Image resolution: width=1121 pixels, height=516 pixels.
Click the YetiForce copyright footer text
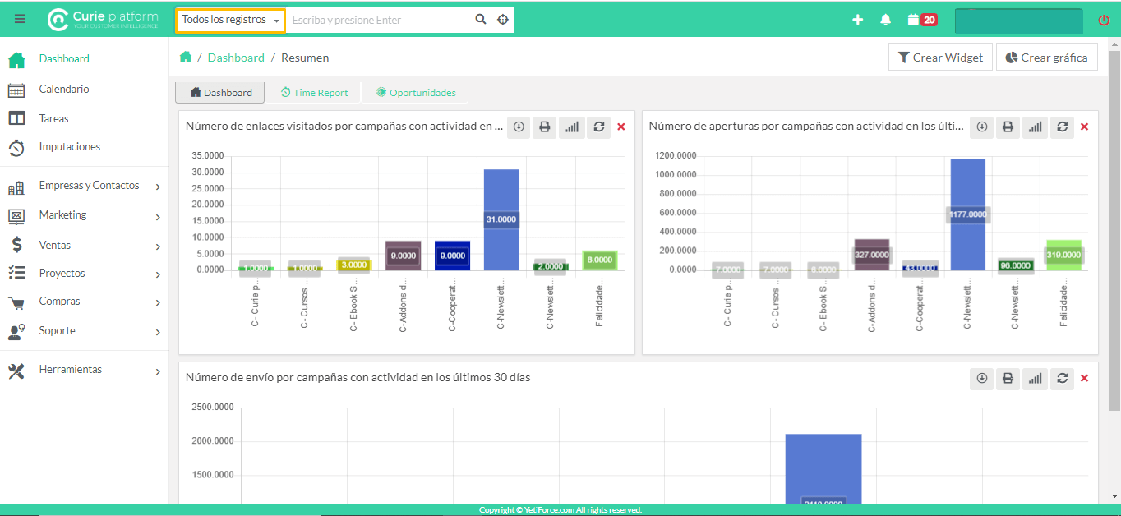pos(560,510)
